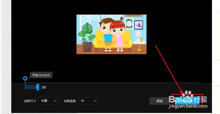The image size is (220, 114).
Task: Open the 动画尺寸 dropdown showing 中图
Action: (x=48, y=101)
